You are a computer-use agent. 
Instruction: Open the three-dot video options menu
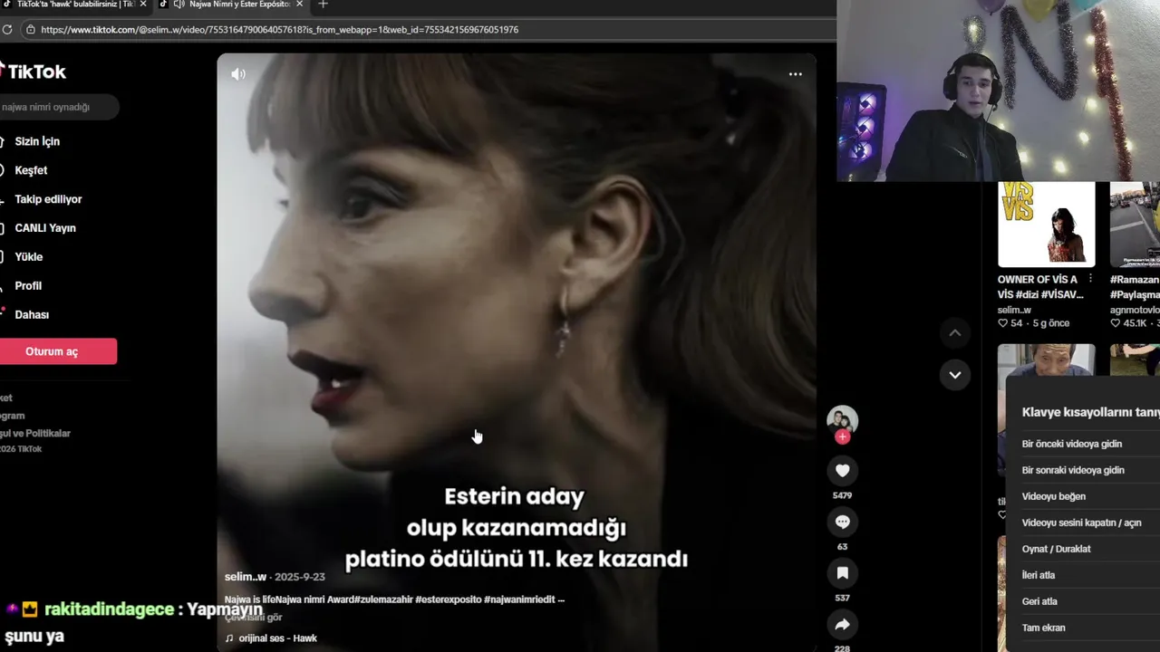click(x=795, y=74)
